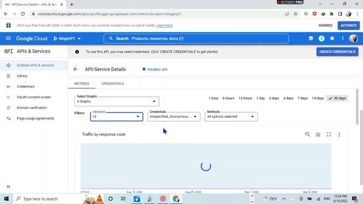Image resolution: width=363 pixels, height=204 pixels.
Task: Open the account avatar in Cloud header
Action: tap(353, 39)
